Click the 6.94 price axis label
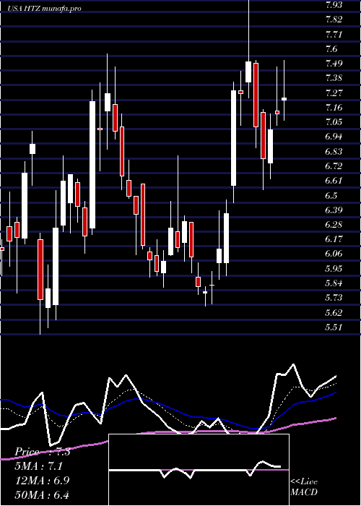 (334, 137)
